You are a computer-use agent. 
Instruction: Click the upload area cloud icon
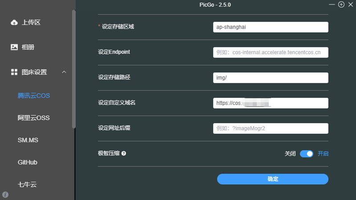point(14,22)
